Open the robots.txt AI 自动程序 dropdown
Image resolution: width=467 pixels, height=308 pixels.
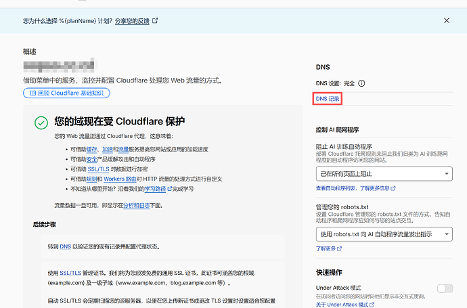384,234
